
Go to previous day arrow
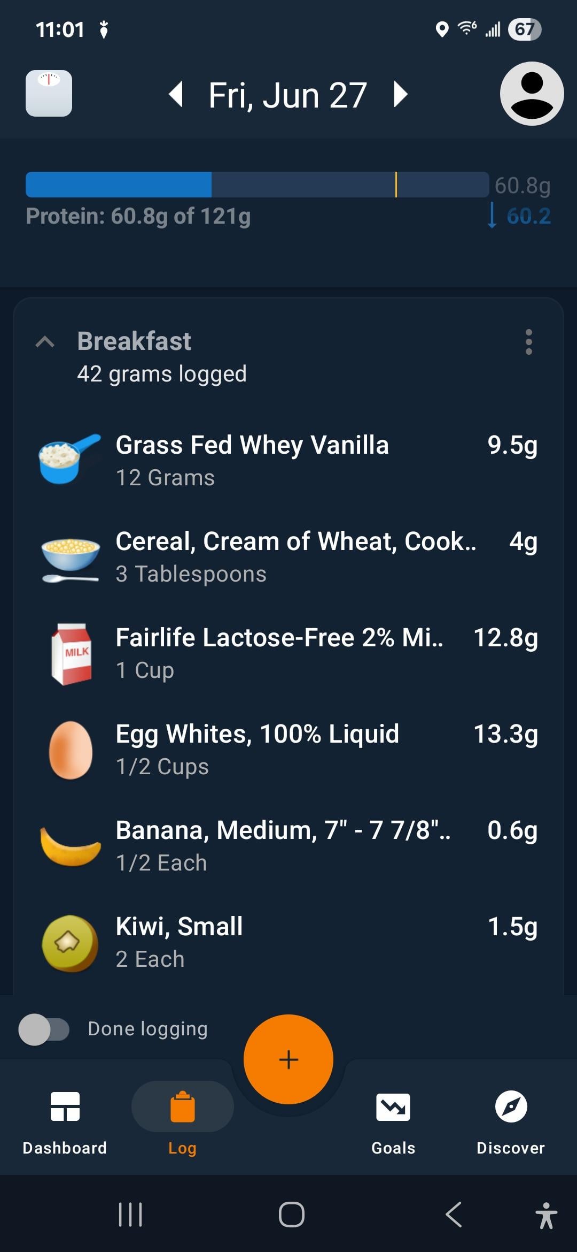176,94
